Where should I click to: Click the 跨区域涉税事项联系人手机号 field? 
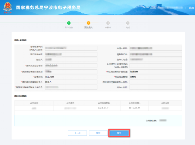[71, 87]
